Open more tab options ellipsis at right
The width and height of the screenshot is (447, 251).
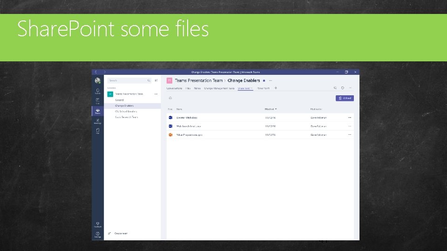[350, 88]
